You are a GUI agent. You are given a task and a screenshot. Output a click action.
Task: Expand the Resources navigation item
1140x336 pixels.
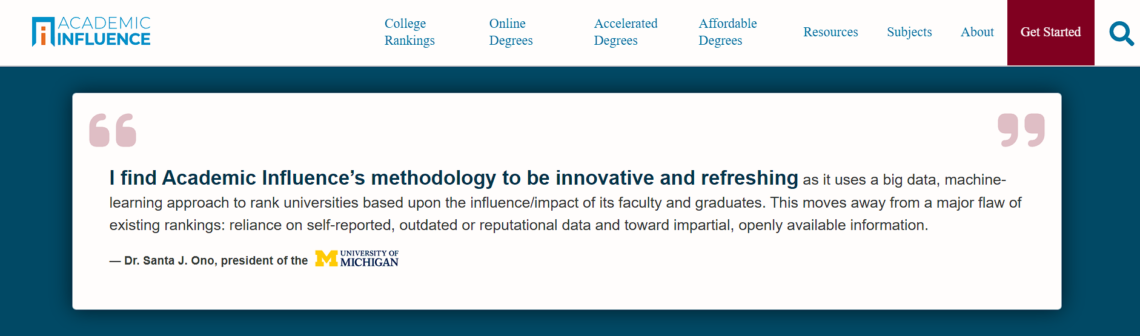pyautogui.click(x=830, y=32)
